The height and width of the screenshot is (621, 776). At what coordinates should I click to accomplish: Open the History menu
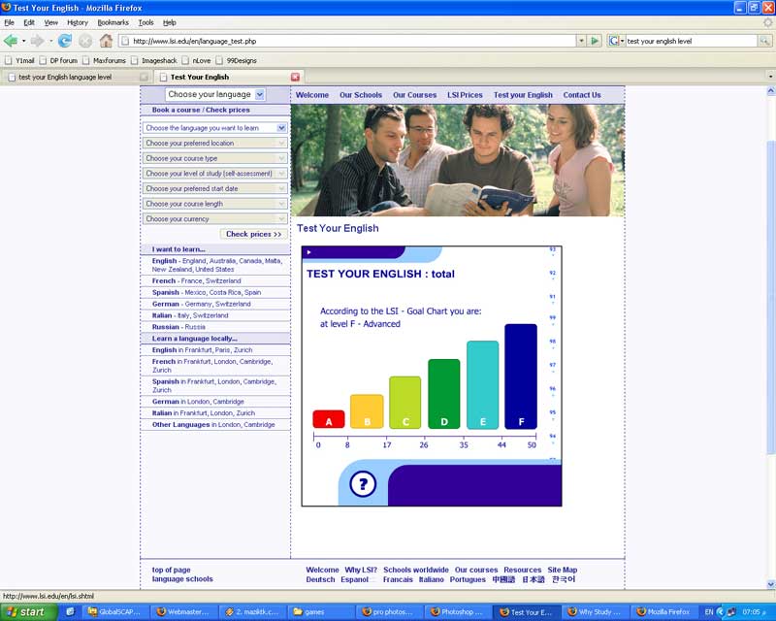tap(78, 22)
